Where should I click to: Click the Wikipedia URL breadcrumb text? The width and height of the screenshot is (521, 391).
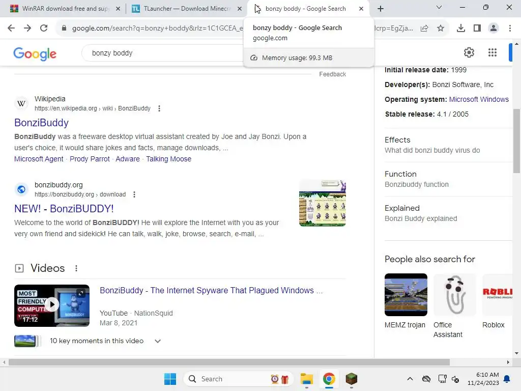pos(93,108)
